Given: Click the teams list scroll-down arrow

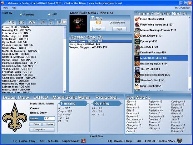Looking at the screenshot, I should click(x=190, y=89).
